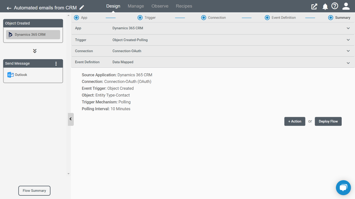Open notifications bell icon
This screenshot has height=199, width=355.
coord(325,7)
